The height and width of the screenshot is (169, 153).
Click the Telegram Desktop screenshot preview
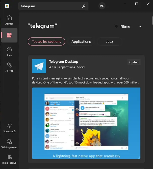click(86, 123)
